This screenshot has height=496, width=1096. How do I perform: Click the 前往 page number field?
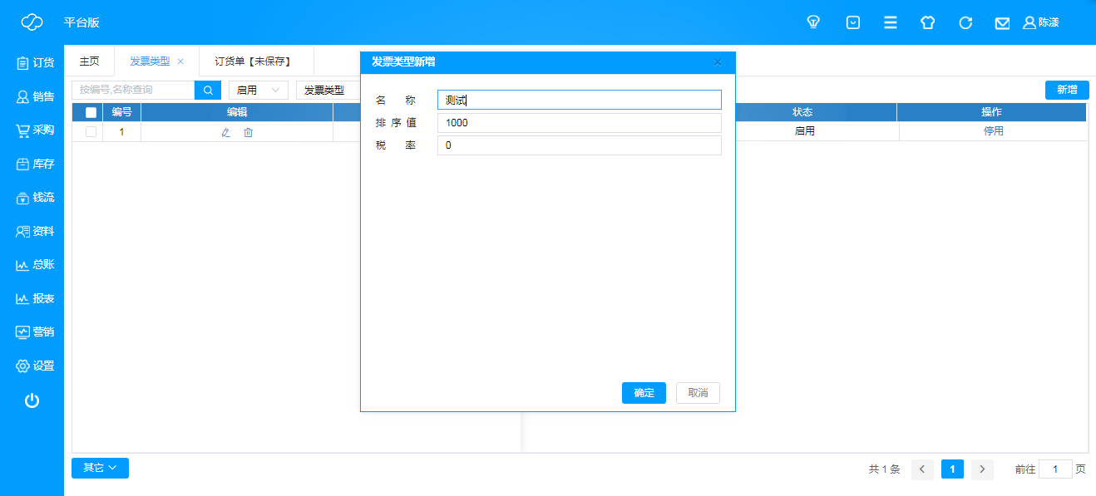[1056, 469]
